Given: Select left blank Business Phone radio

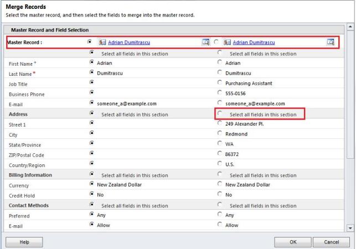Looking at the screenshot, I should click(x=91, y=92).
